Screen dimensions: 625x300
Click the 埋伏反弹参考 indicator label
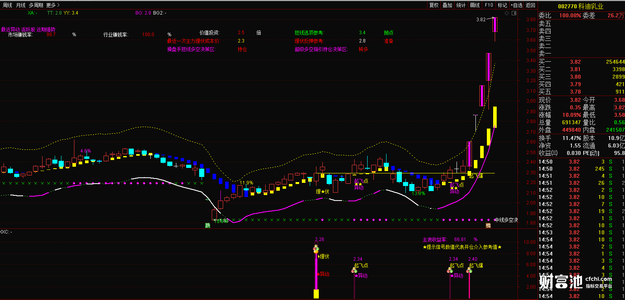point(309,41)
